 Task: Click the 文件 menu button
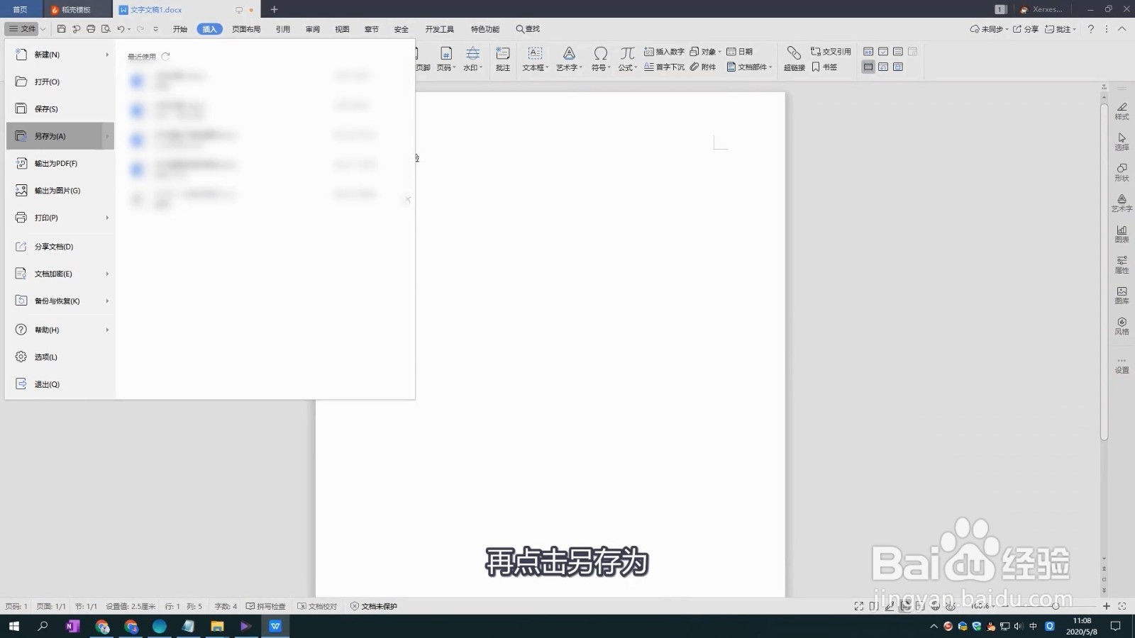click(22, 29)
